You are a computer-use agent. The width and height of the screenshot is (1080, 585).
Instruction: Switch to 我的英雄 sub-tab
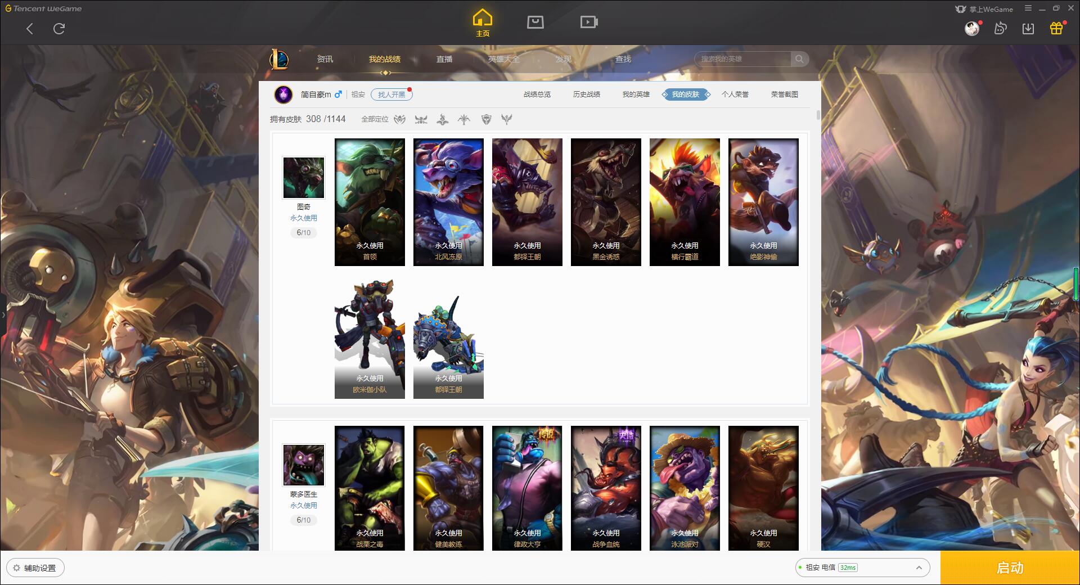coord(636,94)
